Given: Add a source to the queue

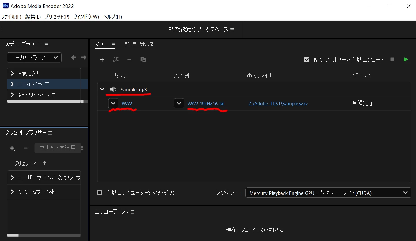Looking at the screenshot, I should point(102,60).
